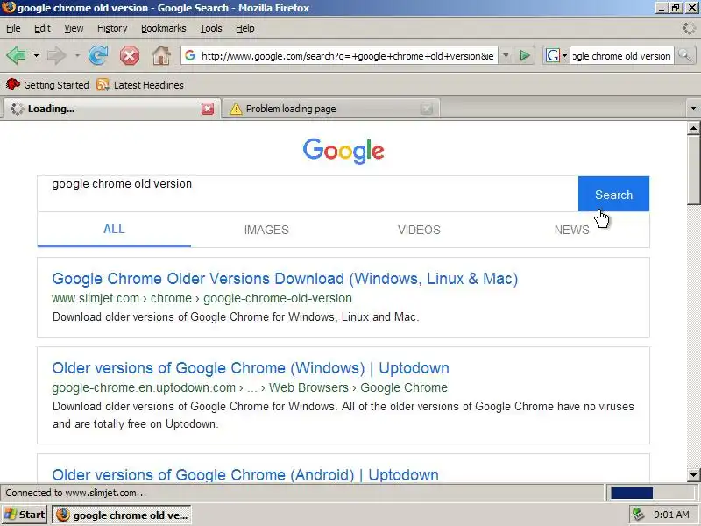Click the Firefox taskbar window button

pos(122,515)
